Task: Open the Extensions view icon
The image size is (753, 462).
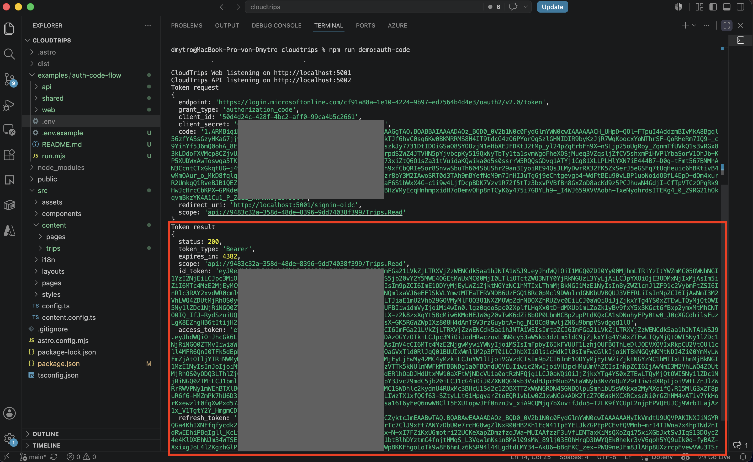Action: [x=9, y=155]
